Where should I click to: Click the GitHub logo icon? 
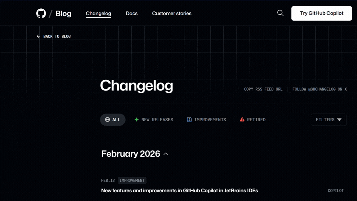pyautogui.click(x=41, y=13)
